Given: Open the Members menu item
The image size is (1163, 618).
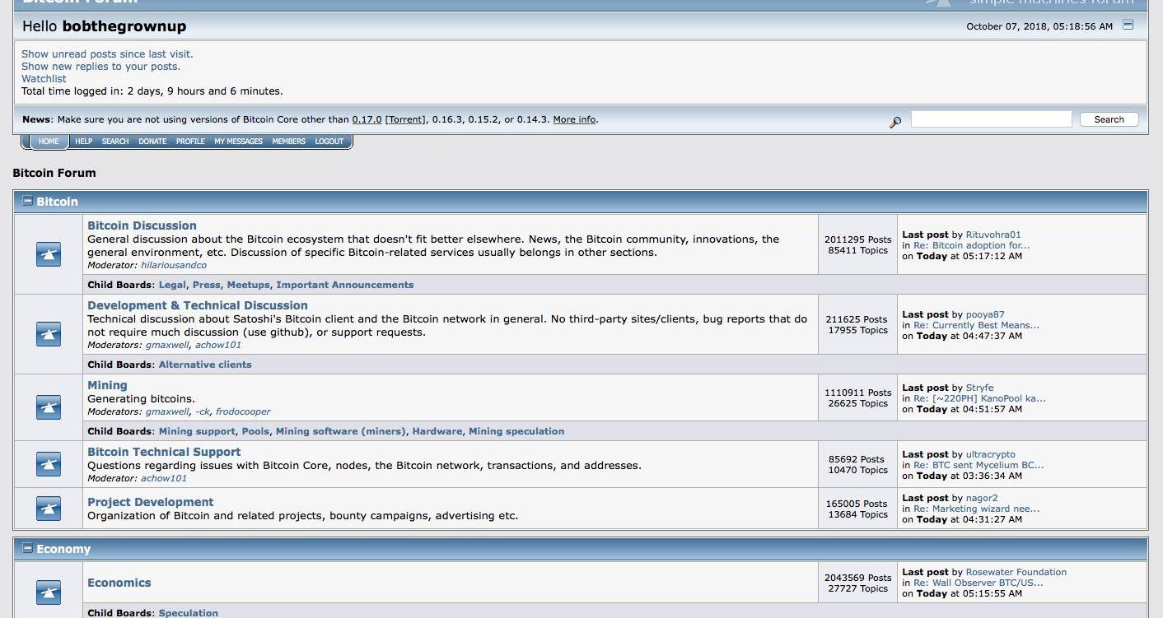Looking at the screenshot, I should point(288,142).
